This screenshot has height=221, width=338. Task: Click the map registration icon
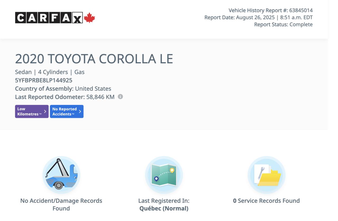164,175
